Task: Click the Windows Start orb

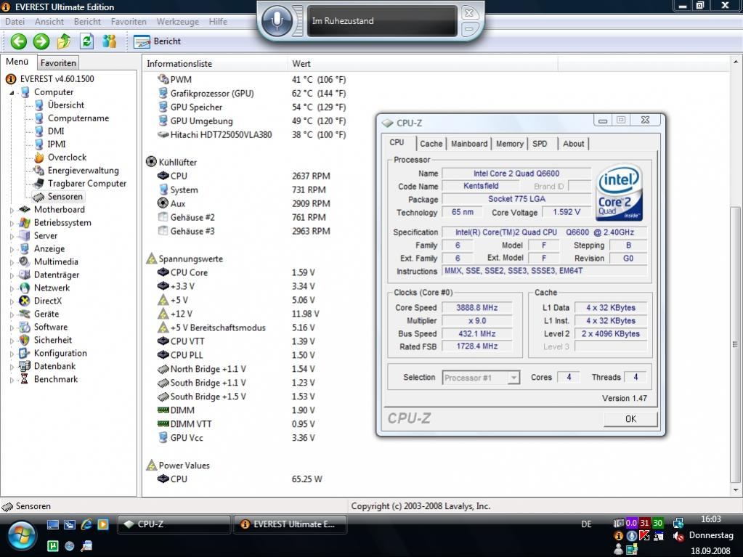Action: click(21, 536)
